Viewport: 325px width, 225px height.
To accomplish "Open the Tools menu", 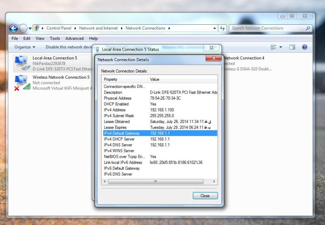I will pyautogui.click(x=55, y=39).
